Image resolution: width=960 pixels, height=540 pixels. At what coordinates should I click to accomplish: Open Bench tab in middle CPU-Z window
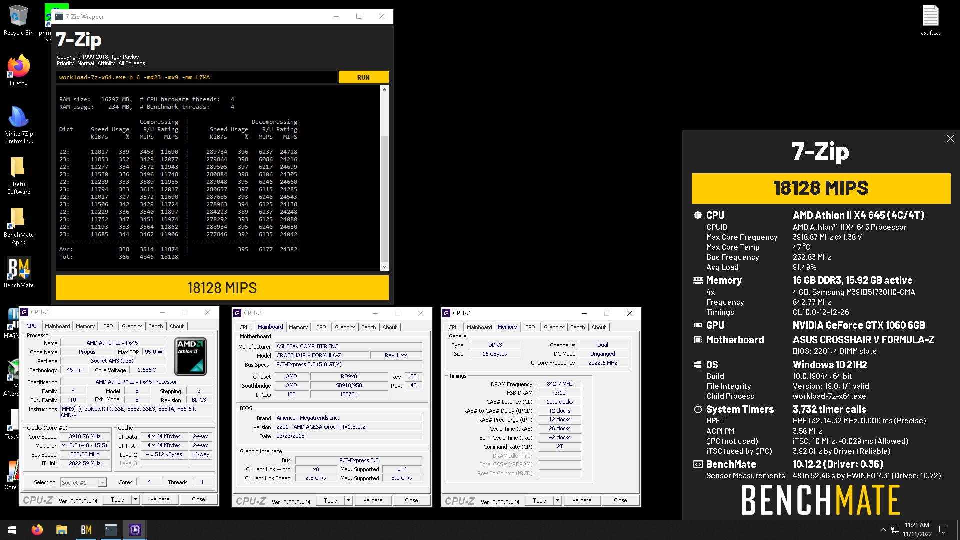tap(369, 327)
